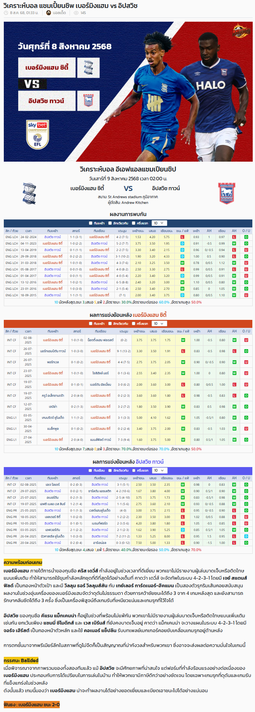Click prediction ฟันธง : เบอร์มิงแฮม ชนะ 2-0

[32, 704]
